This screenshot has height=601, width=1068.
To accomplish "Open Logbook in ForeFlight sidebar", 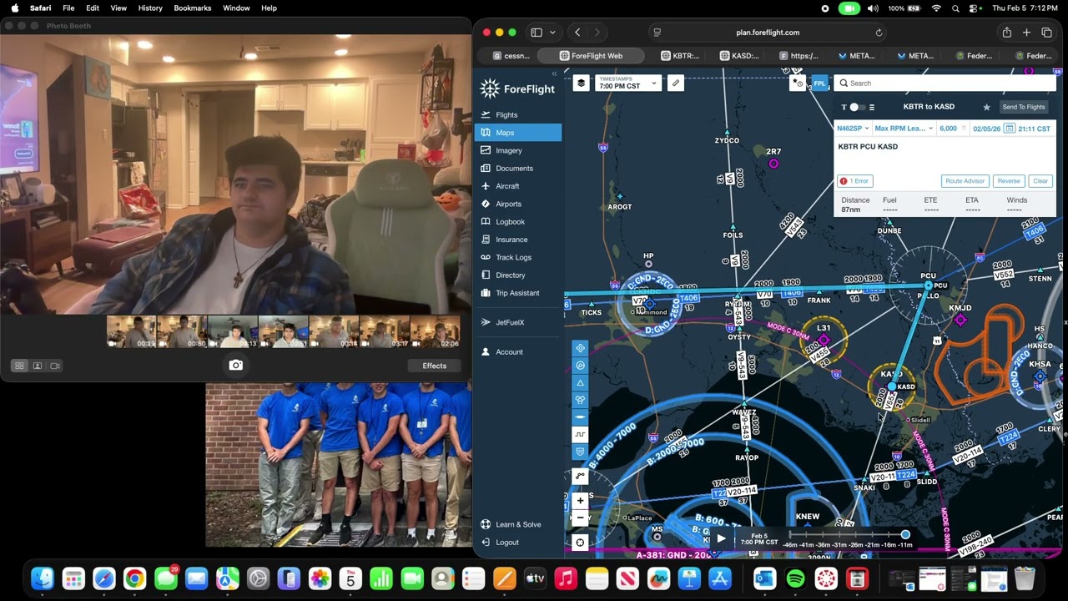I will click(x=518, y=222).
